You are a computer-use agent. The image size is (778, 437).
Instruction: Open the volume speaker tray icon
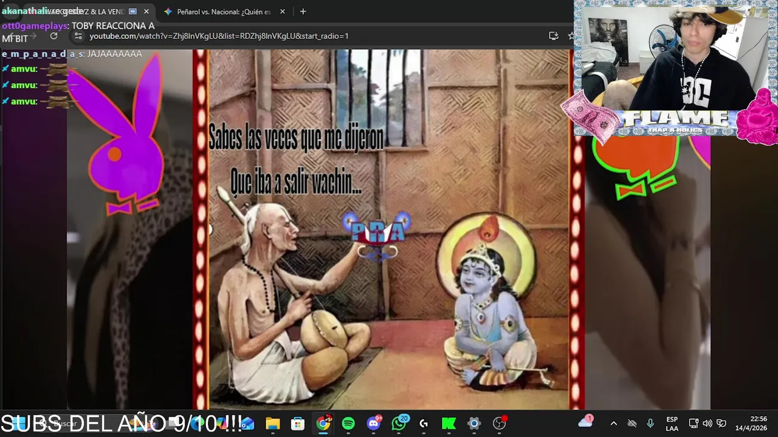coord(707,424)
